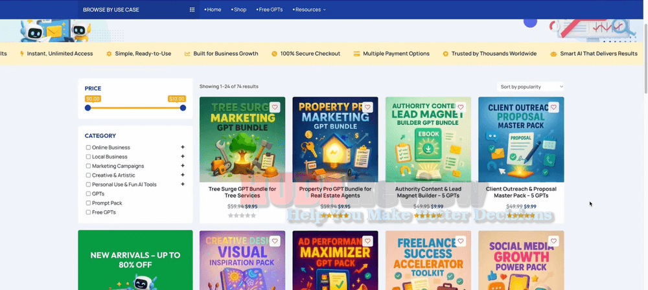The image size is (648, 290).
Task: Click the Showing 1–24 of 74 results text
Action: [x=229, y=87]
